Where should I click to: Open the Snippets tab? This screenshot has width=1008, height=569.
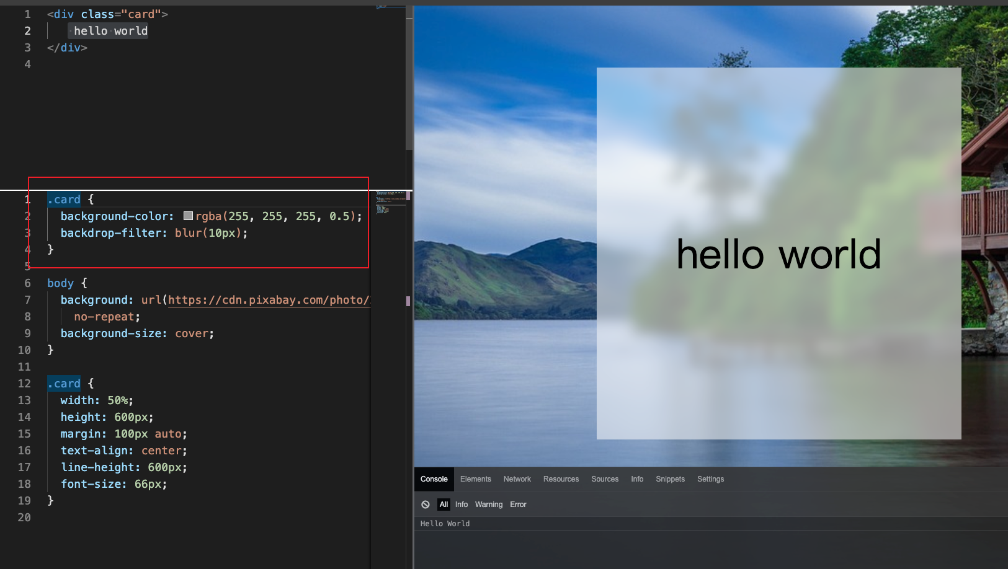click(671, 479)
